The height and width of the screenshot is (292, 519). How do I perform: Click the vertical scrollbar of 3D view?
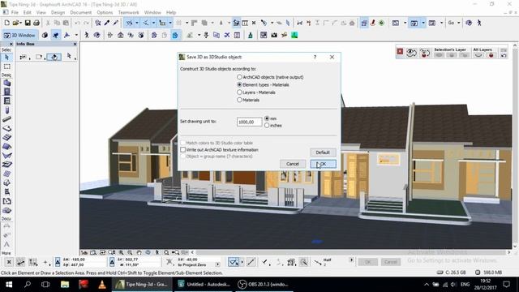[x=515, y=146]
